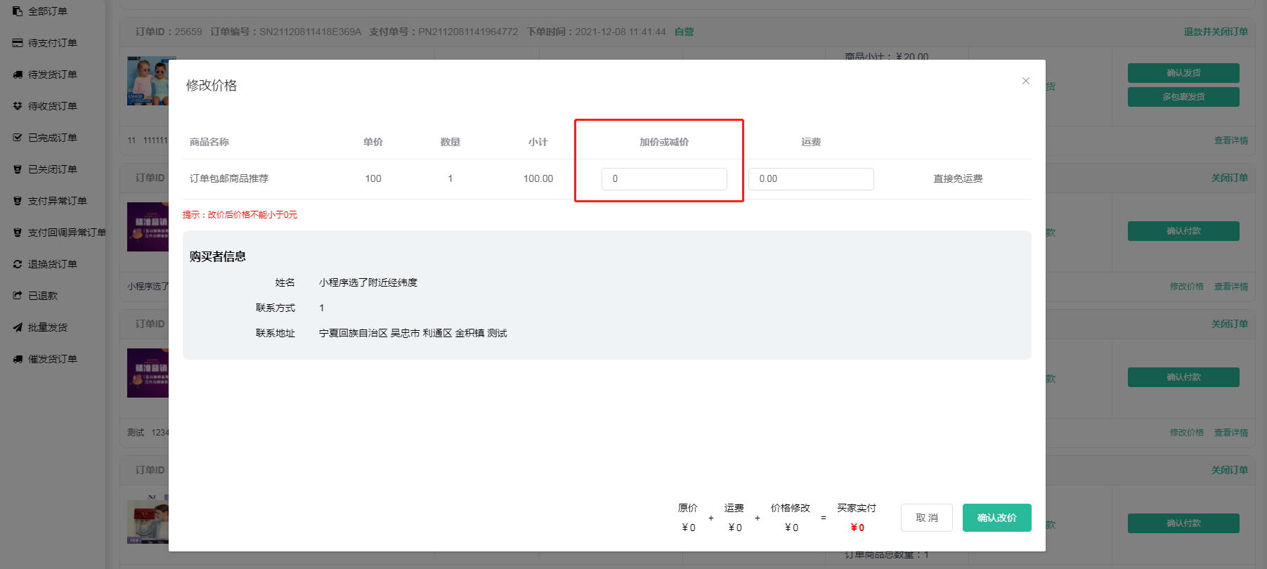Close the 修改价格 dialog with X
This screenshot has height=569, width=1267.
point(1025,81)
